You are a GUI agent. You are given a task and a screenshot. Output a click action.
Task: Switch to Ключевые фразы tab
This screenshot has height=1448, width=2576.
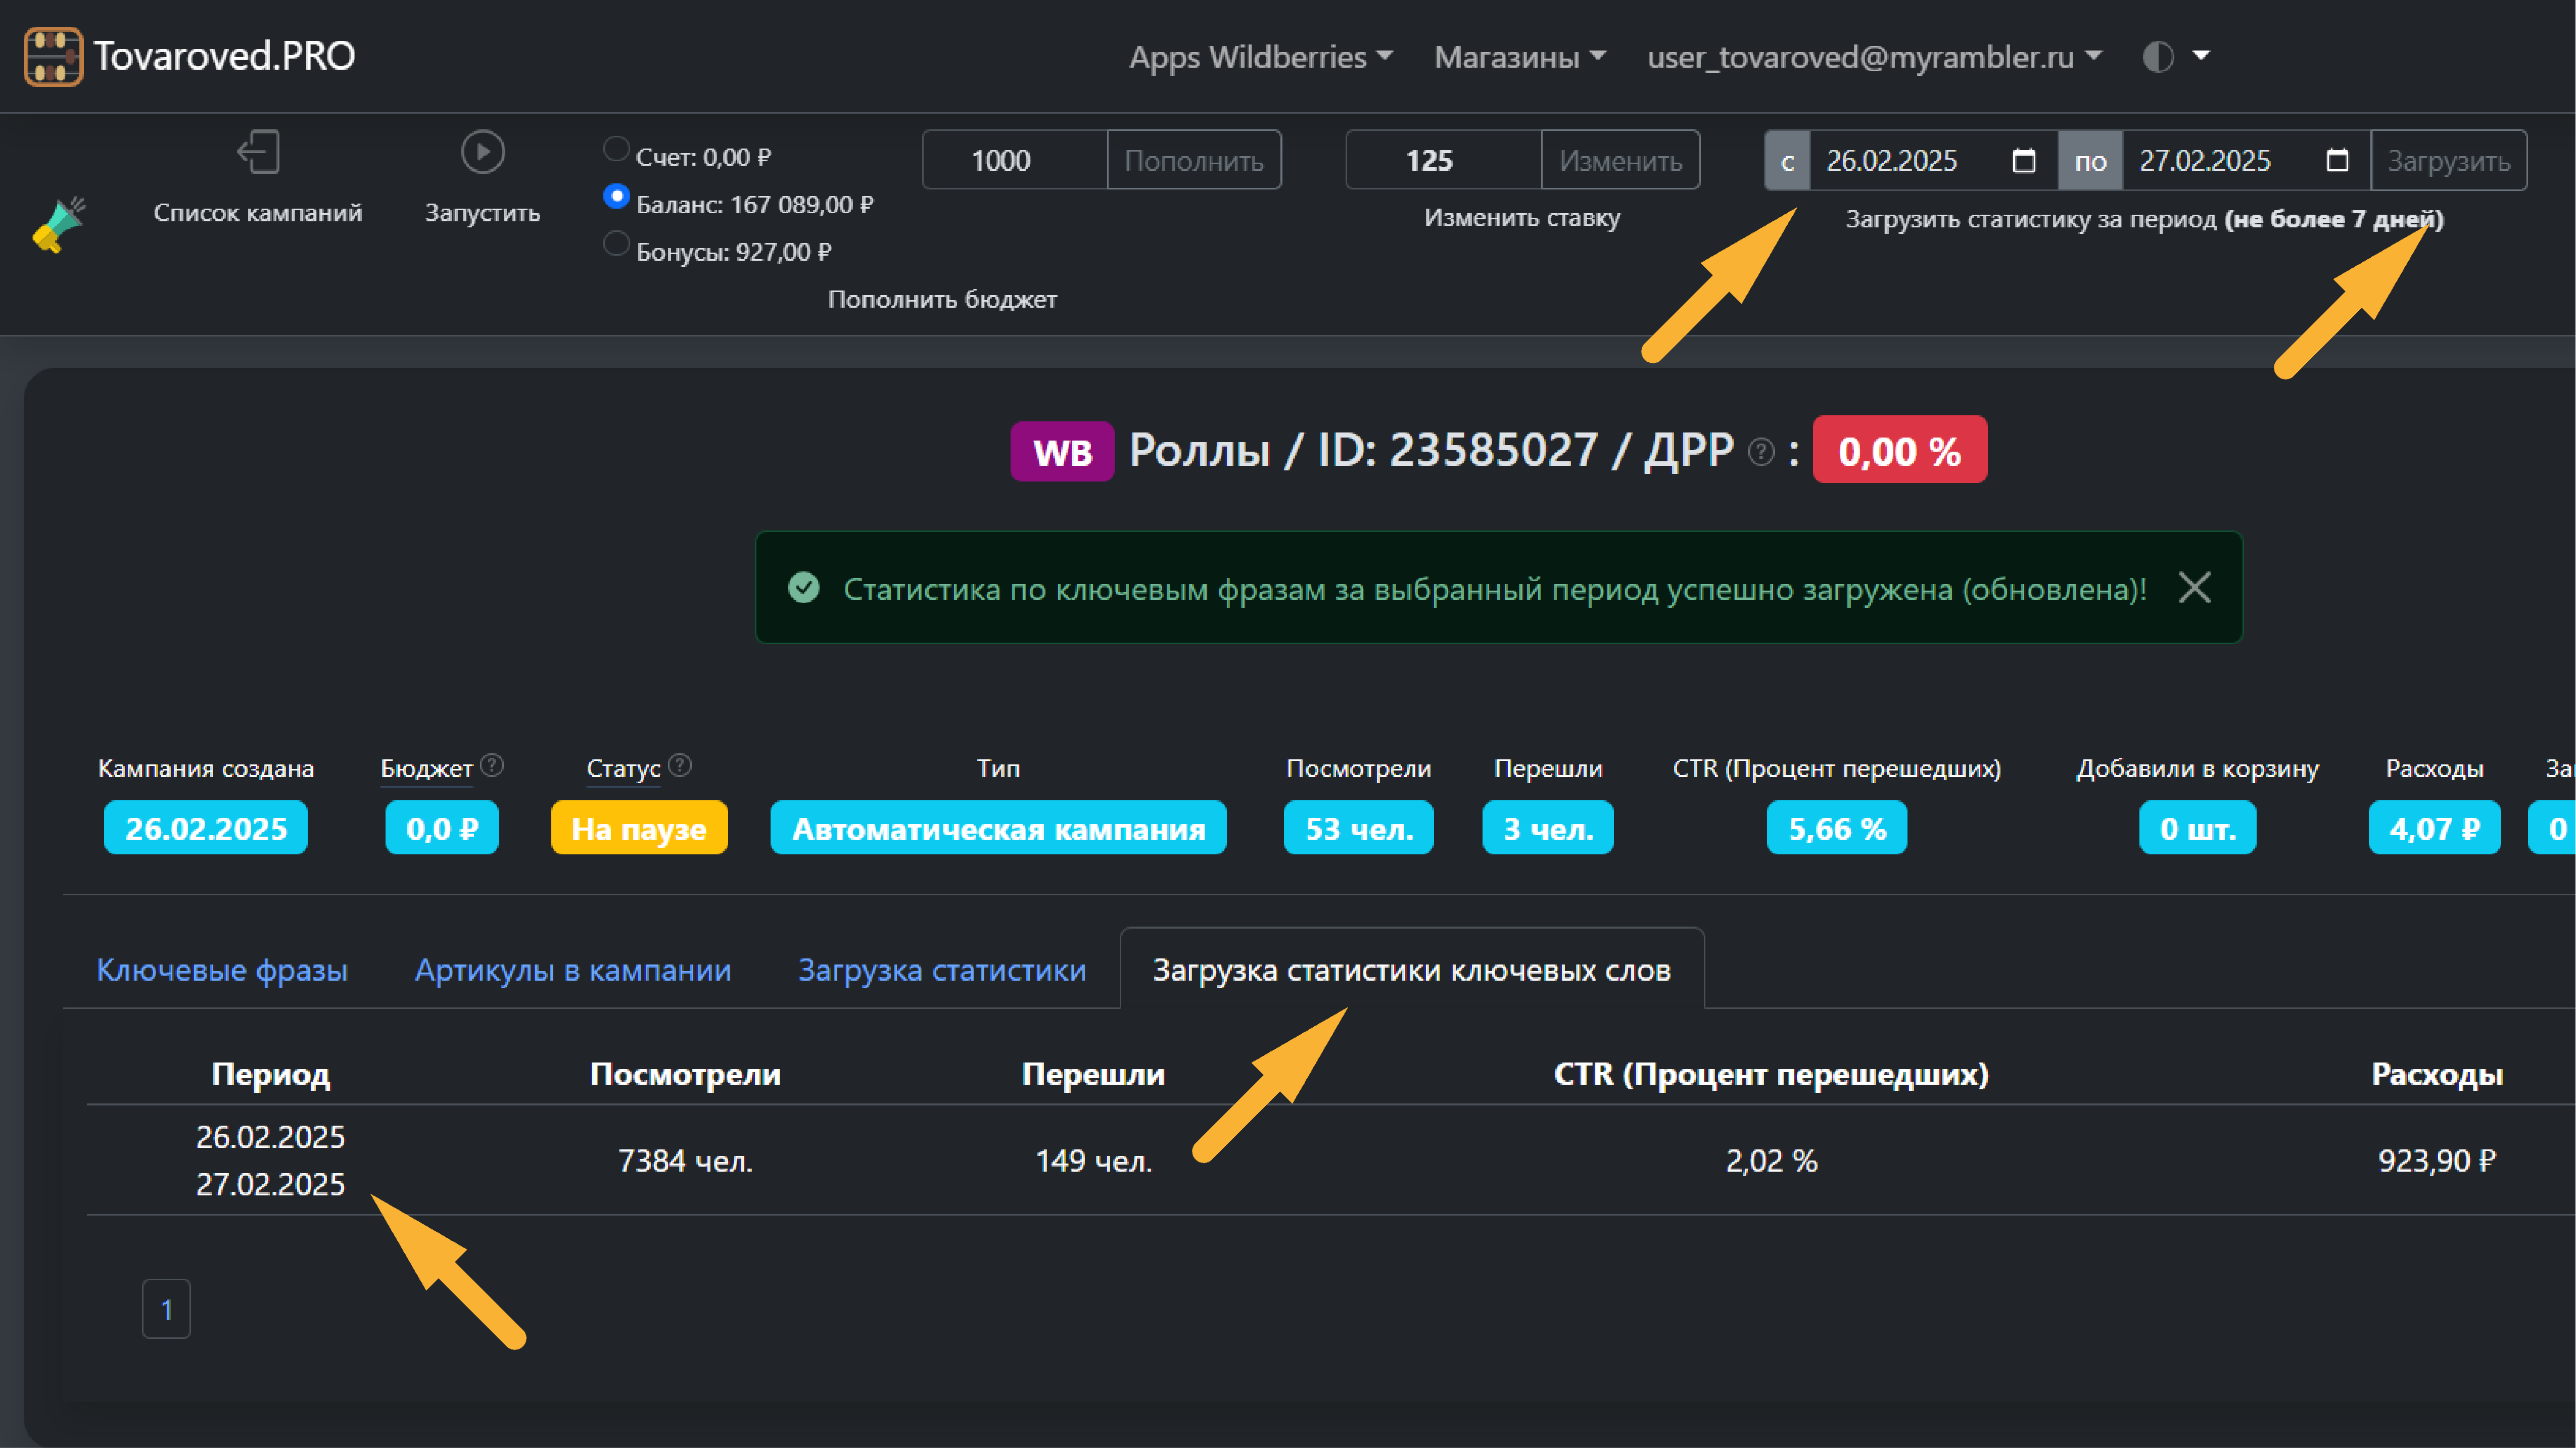(222, 970)
